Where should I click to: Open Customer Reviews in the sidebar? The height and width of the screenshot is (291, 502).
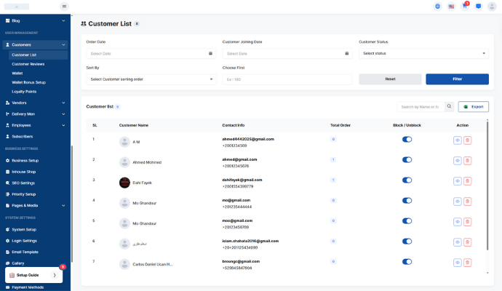click(x=28, y=64)
